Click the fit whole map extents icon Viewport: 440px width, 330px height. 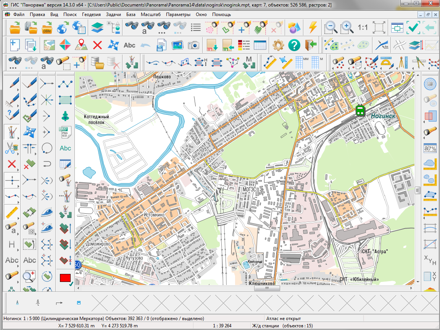[x=379, y=27]
